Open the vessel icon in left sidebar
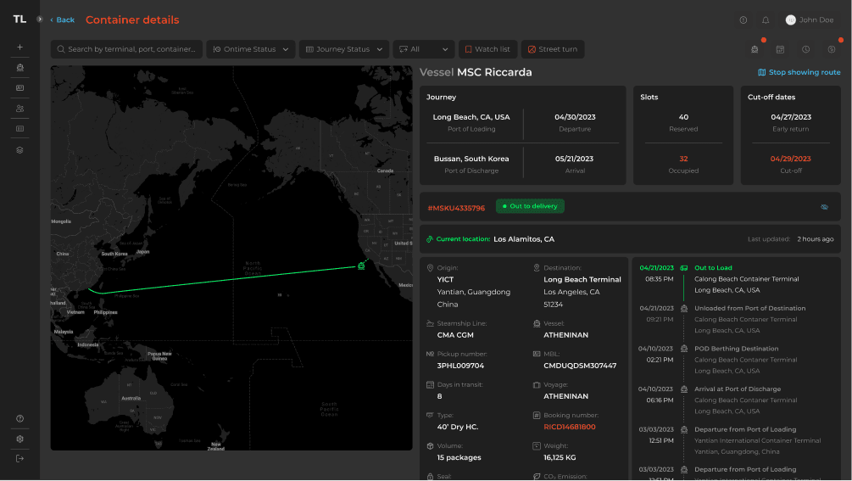Screen dimensions: 852x481 pos(19,67)
